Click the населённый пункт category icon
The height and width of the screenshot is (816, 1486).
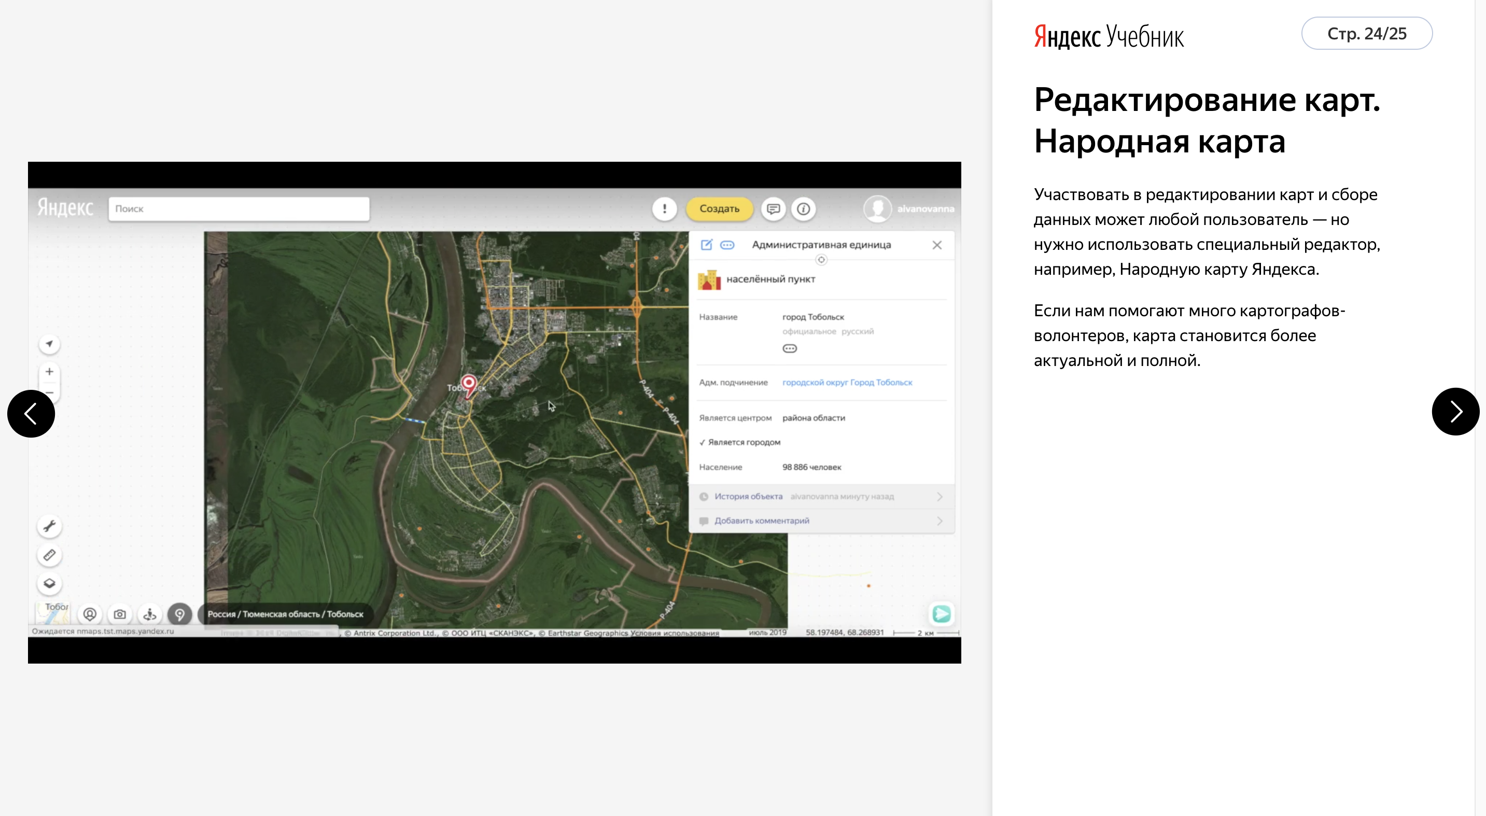tap(709, 279)
